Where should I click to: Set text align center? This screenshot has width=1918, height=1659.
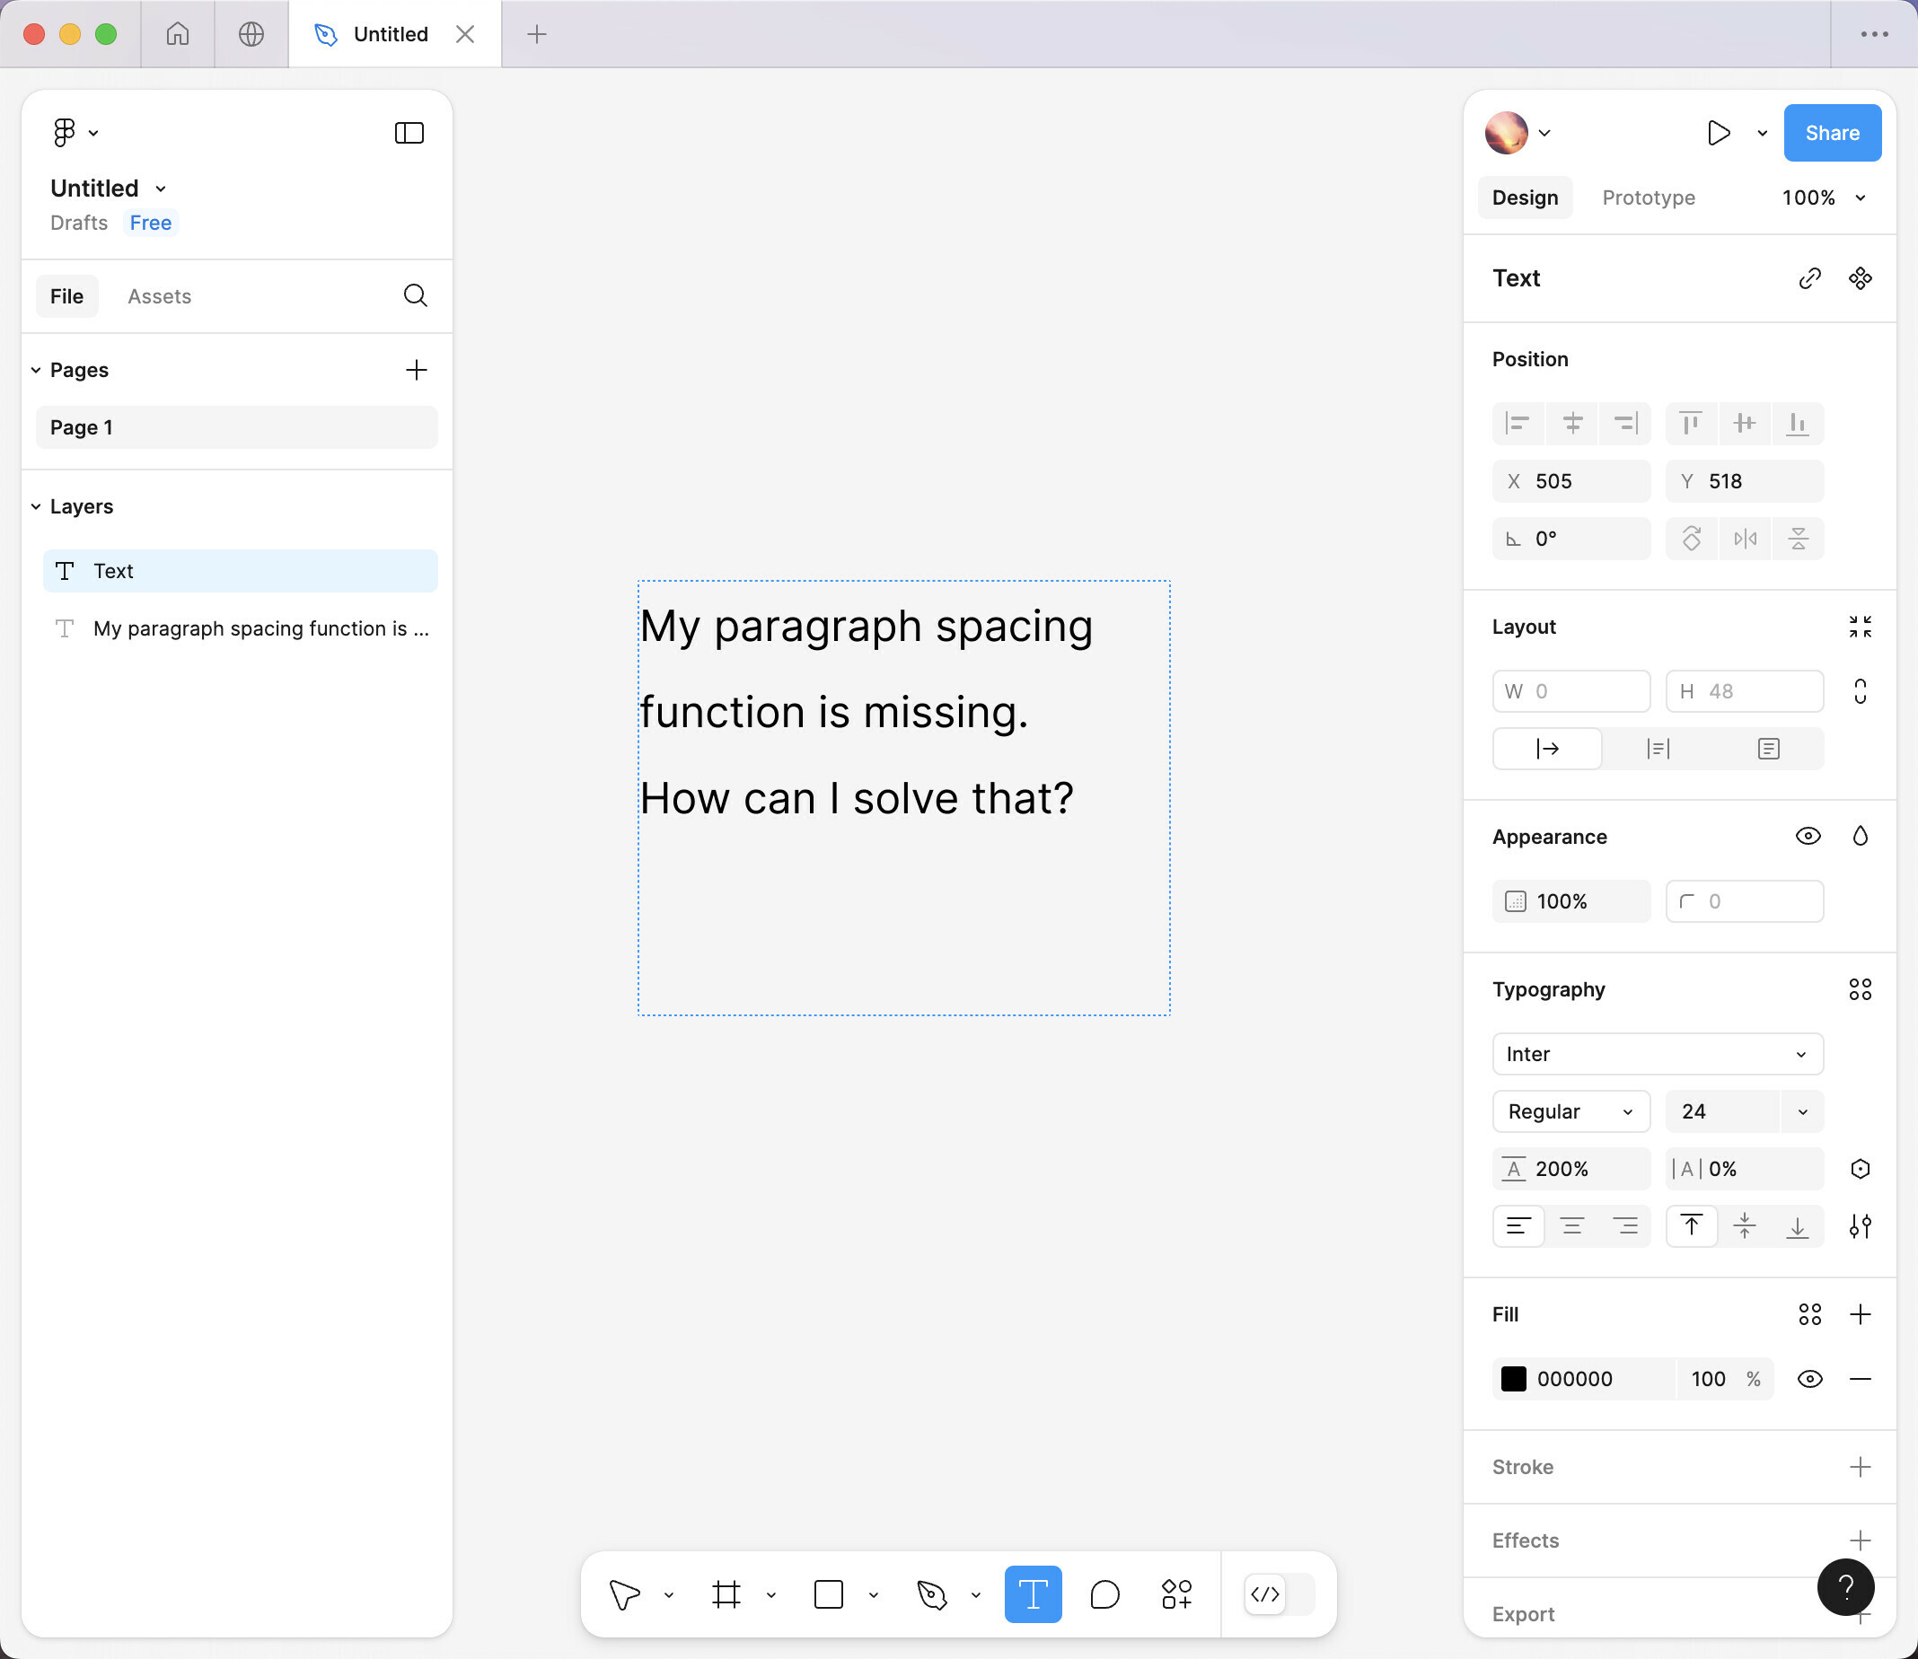click(1571, 1225)
